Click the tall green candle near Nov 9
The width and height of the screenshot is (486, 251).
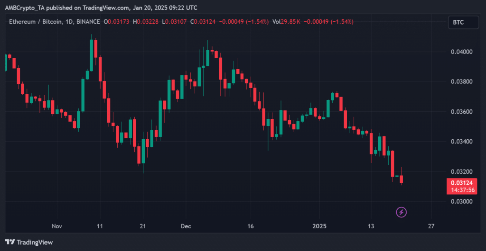click(x=92, y=55)
